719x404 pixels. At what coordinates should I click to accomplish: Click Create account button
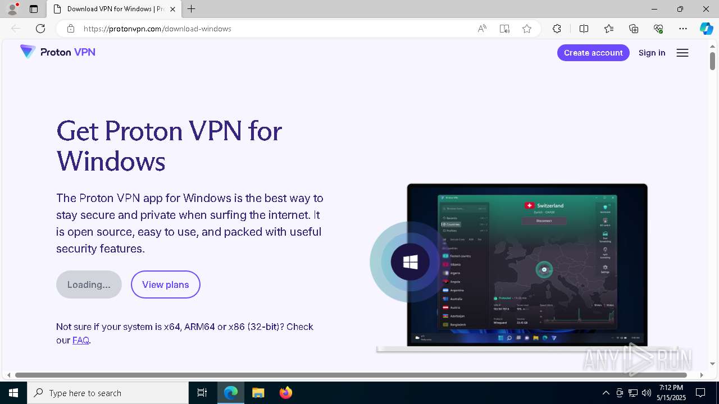click(x=593, y=53)
